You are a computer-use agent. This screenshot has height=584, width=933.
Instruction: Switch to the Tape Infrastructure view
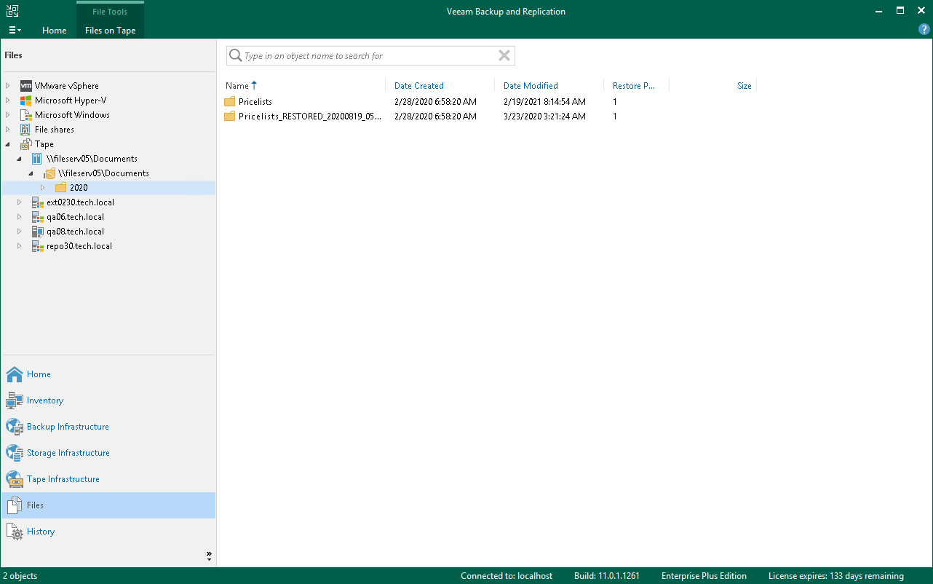(62, 478)
